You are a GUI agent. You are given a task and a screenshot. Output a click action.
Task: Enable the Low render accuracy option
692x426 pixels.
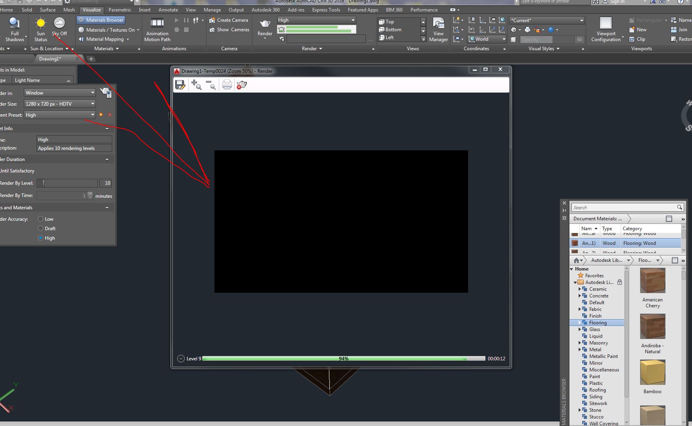(41, 219)
